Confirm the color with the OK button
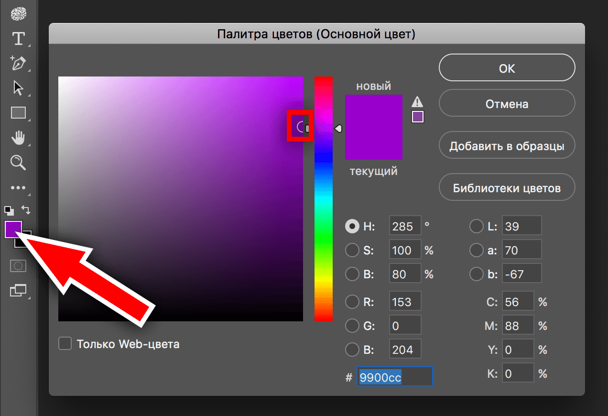 pyautogui.click(x=506, y=67)
